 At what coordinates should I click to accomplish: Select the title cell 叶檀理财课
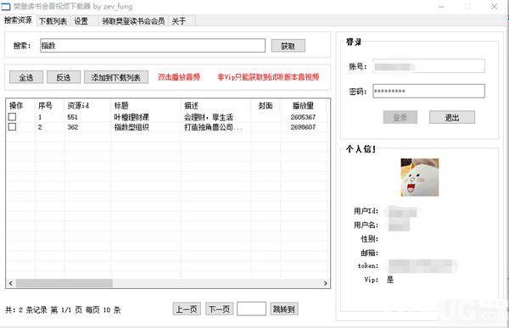(131, 117)
